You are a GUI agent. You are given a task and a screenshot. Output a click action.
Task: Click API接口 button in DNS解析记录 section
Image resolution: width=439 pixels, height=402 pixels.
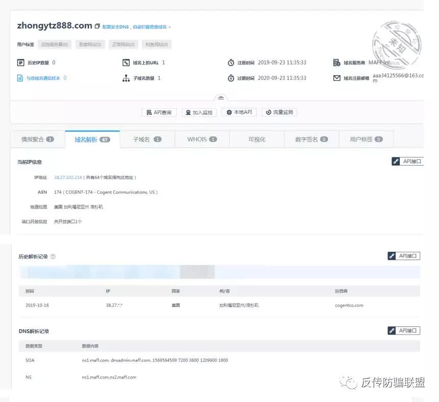click(403, 330)
